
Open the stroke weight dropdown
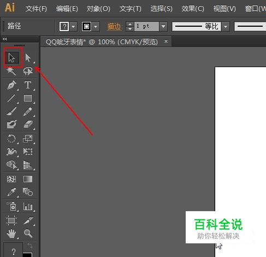[163, 27]
